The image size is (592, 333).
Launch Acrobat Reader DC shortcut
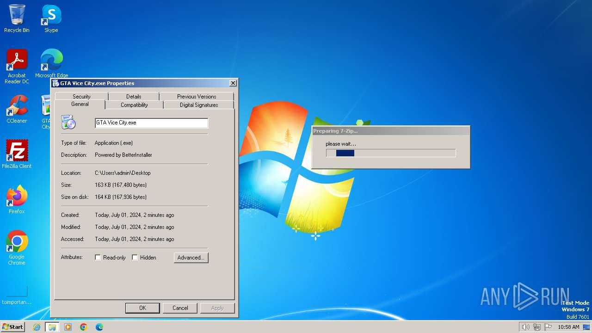pyautogui.click(x=17, y=67)
